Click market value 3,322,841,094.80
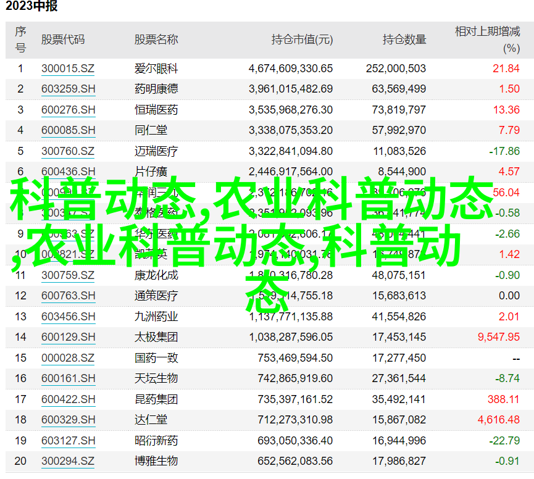The image size is (534, 479). [291, 151]
